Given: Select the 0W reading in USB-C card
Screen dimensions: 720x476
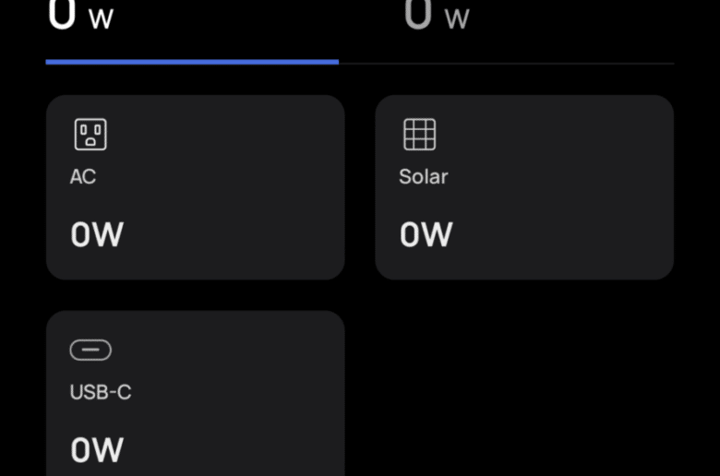Looking at the screenshot, I should click(97, 449).
